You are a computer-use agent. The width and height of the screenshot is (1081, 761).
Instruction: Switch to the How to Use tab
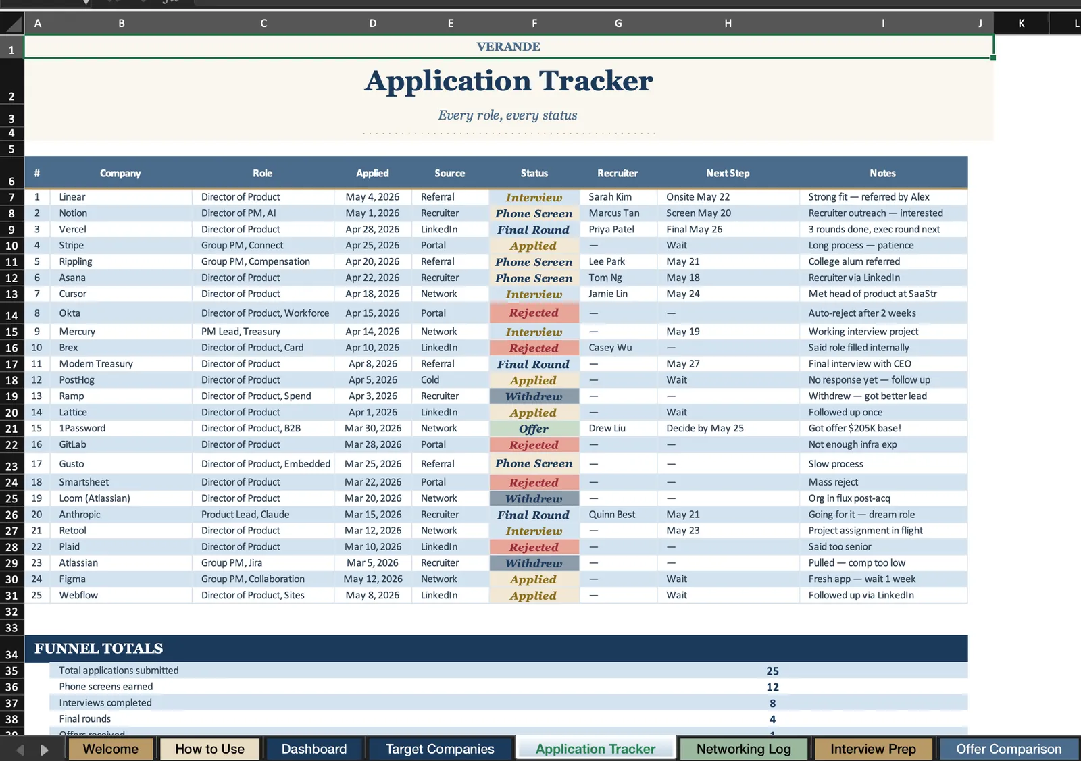(x=209, y=749)
